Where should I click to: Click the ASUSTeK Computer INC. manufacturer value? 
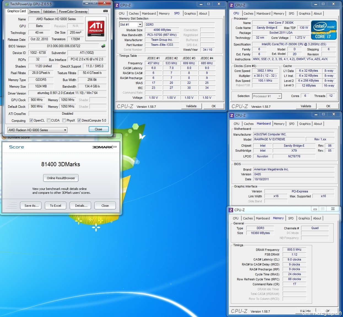[294, 135]
